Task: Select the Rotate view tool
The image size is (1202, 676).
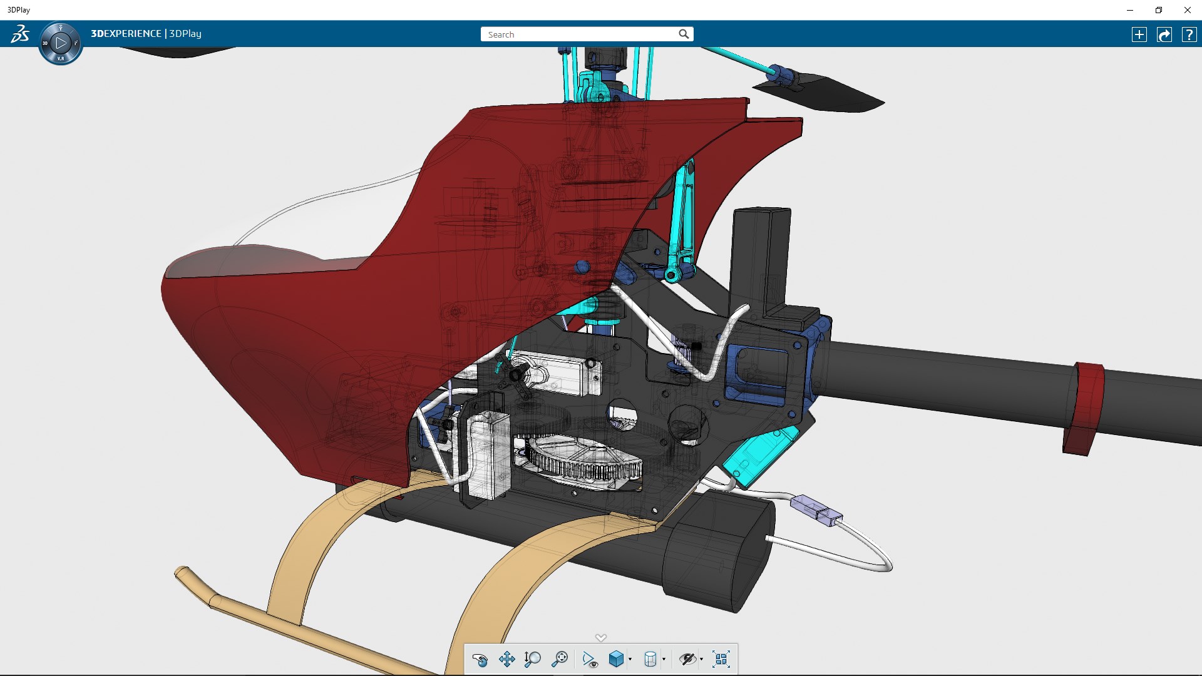Action: (x=480, y=659)
